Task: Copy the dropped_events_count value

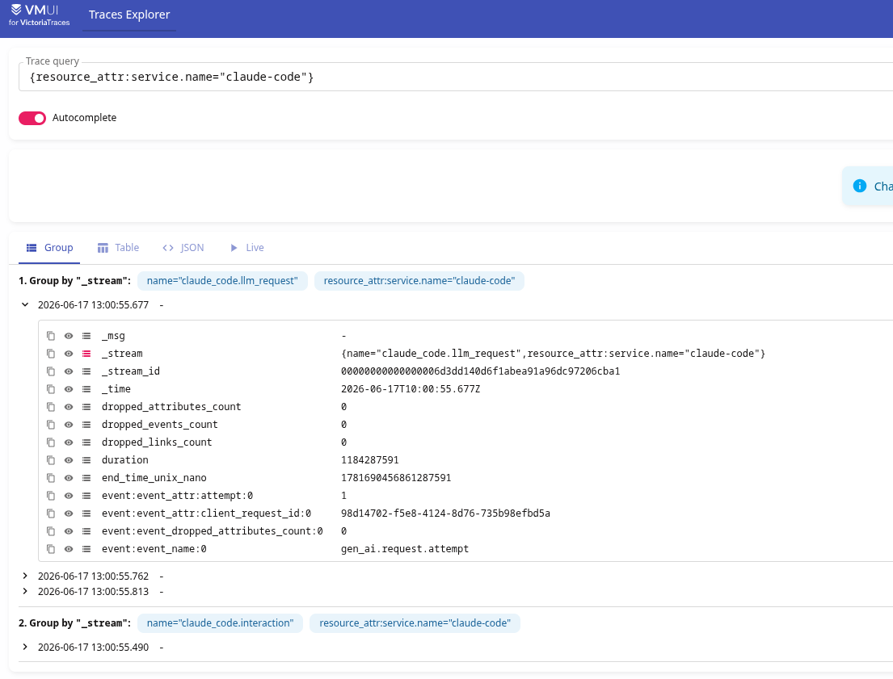Action: (51, 425)
